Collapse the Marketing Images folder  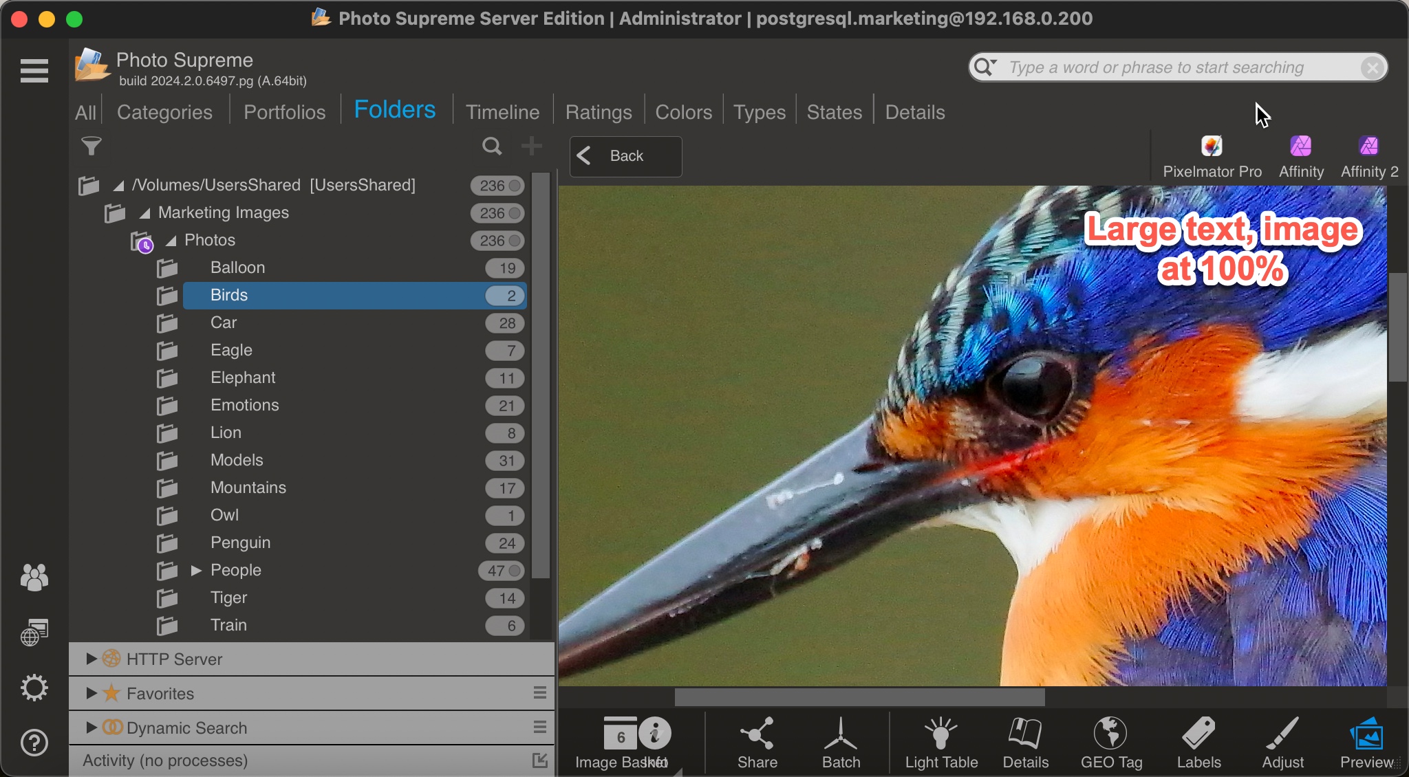tap(144, 213)
